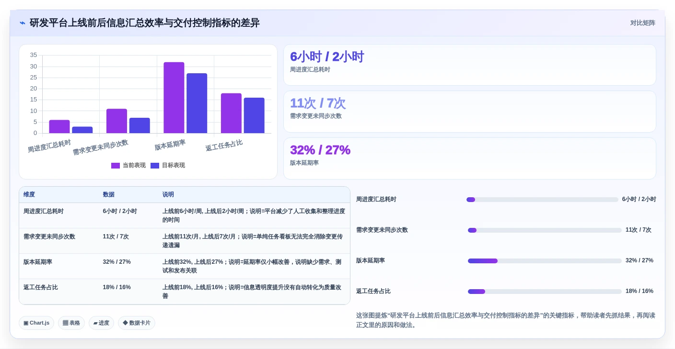Select table cell 32% / 27%
The height and width of the screenshot is (349, 675).
(128, 266)
